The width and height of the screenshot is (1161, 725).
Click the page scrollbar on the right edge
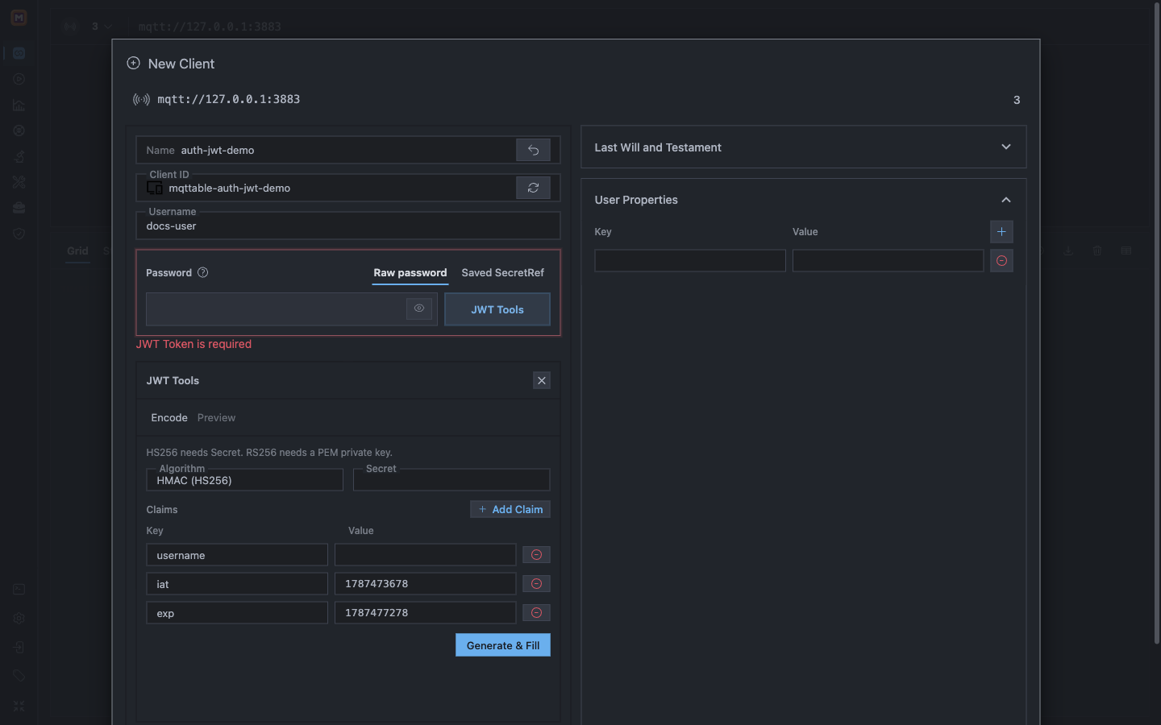coord(1157,322)
